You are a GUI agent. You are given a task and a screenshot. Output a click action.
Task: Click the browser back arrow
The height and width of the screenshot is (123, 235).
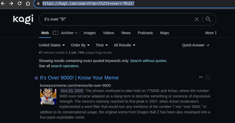click(3, 4)
